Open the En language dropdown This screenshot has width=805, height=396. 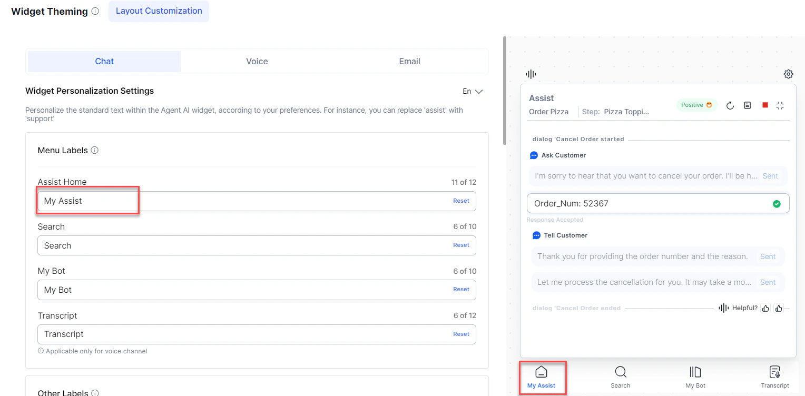click(473, 91)
